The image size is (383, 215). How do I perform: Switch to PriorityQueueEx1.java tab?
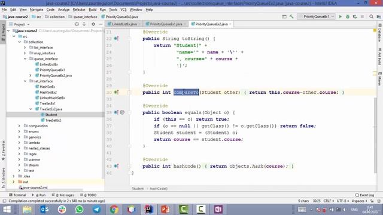tap(166, 24)
